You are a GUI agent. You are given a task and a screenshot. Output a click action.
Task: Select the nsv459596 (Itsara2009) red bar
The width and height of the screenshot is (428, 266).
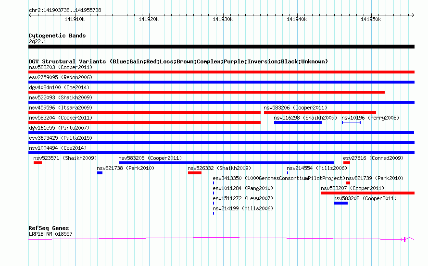[x=144, y=112]
